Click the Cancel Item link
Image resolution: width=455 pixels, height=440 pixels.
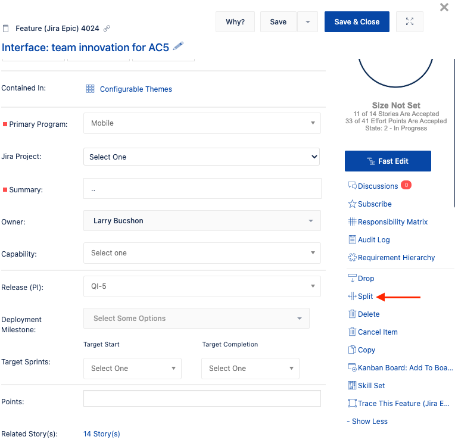tap(378, 332)
